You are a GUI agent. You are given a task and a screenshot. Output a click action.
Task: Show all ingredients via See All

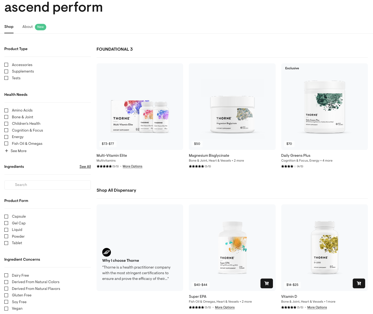[x=85, y=166]
